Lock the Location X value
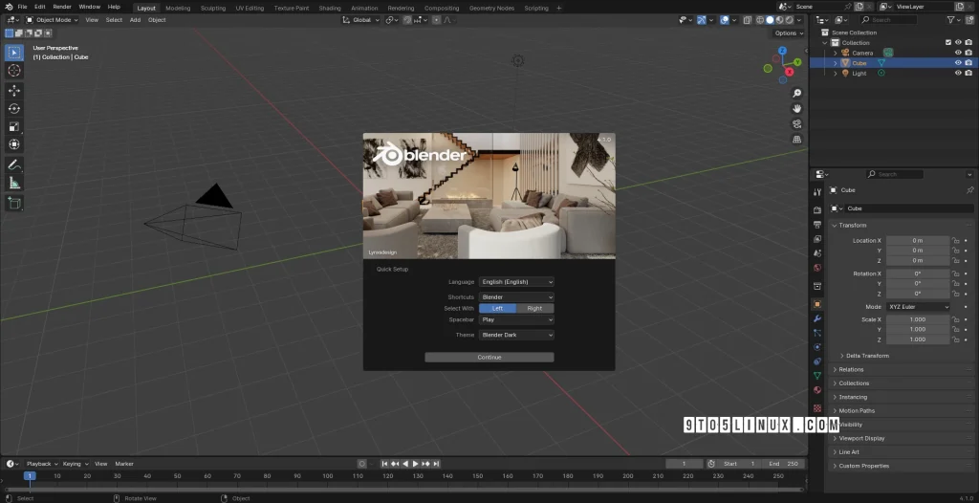The width and height of the screenshot is (979, 503). coord(955,241)
